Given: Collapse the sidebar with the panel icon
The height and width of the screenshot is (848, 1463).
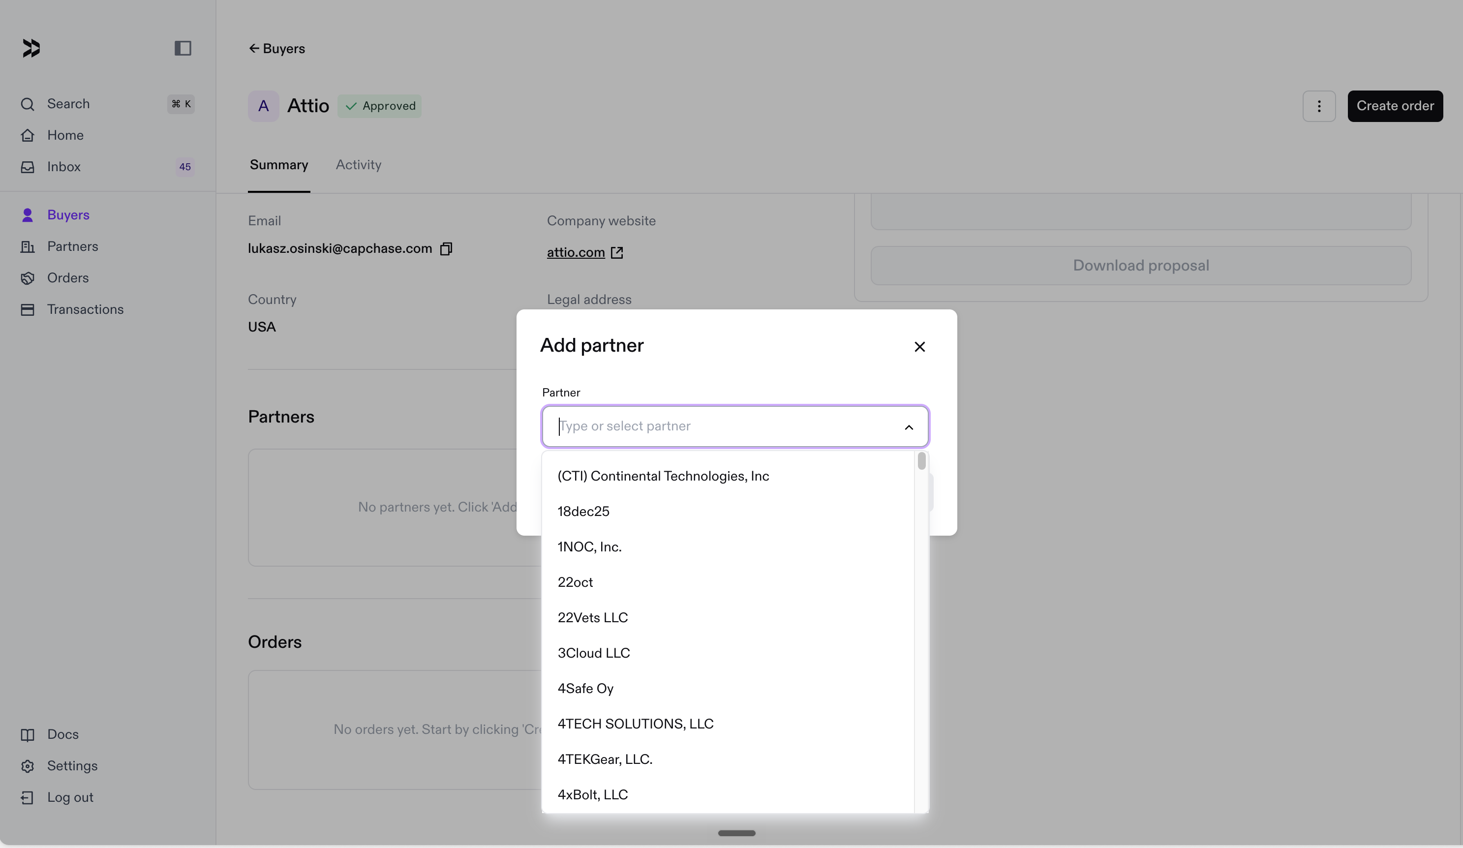Looking at the screenshot, I should pyautogui.click(x=183, y=48).
